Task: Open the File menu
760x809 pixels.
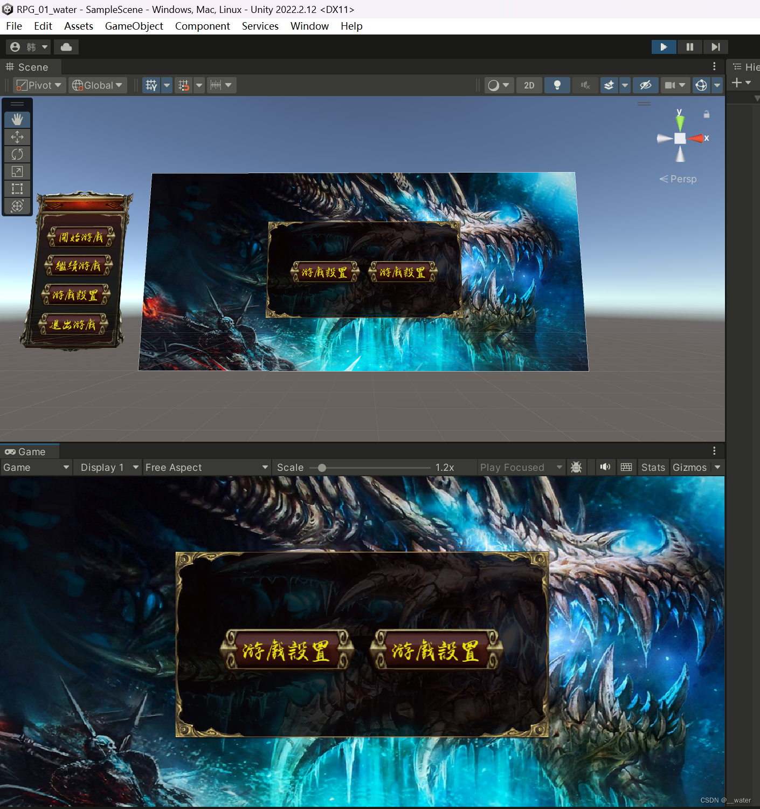Action: [14, 26]
